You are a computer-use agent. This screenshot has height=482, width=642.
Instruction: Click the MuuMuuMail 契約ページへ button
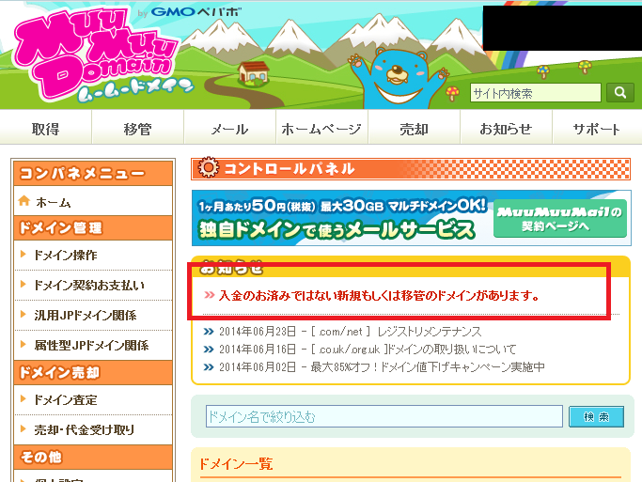pos(559,219)
